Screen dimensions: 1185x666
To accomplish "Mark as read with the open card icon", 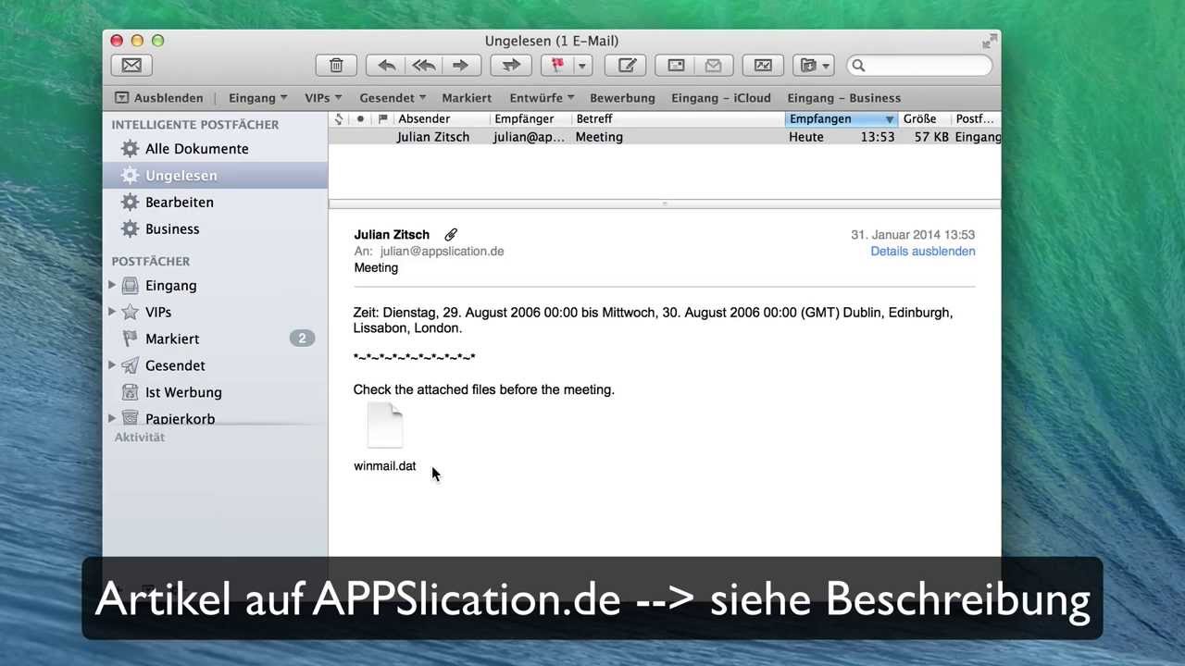I will [x=676, y=66].
